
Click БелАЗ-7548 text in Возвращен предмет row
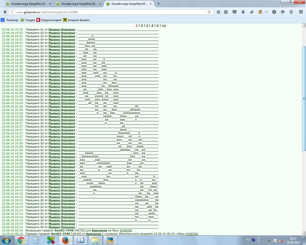click(64, 231)
